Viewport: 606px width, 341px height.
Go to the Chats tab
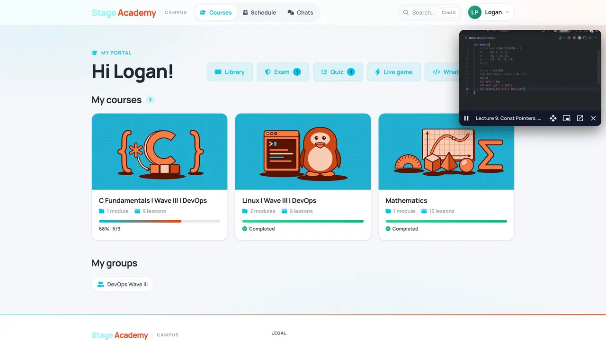[x=300, y=12]
